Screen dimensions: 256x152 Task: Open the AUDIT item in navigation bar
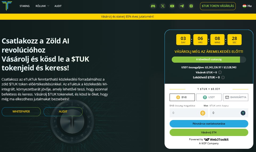(x=58, y=6)
